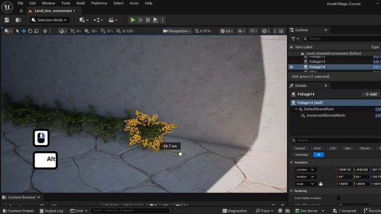Open the play options three-dot menu
The width and height of the screenshot is (381, 214).
163,20
